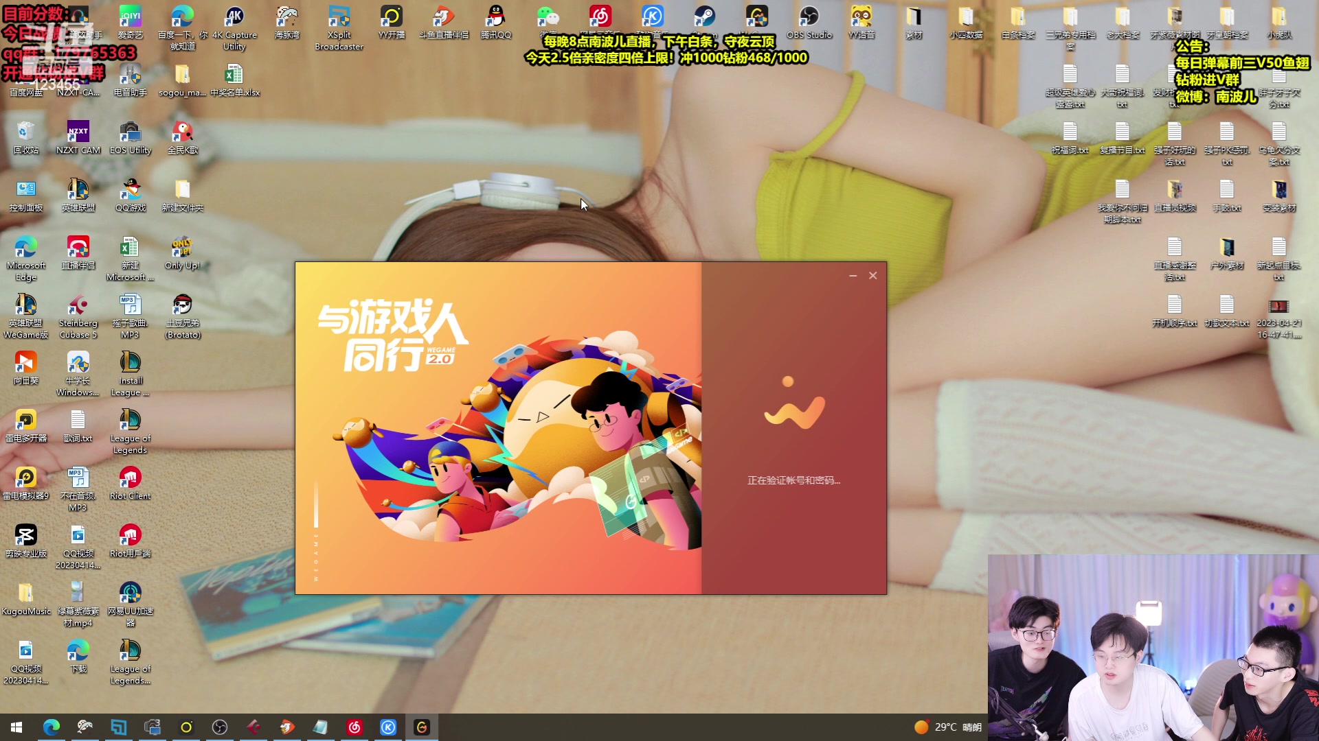The image size is (1319, 741).
Task: Click the 正在验证帐号和密码 status text
Action: pos(793,480)
